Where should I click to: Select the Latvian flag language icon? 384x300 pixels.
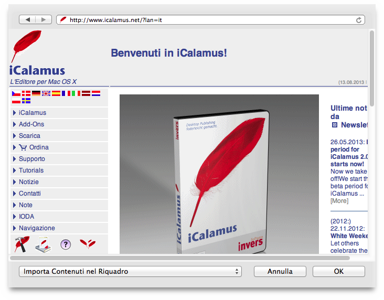click(86, 93)
